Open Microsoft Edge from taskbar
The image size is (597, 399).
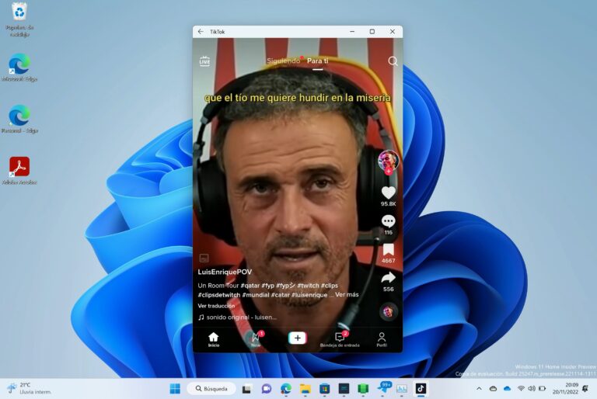coord(285,389)
